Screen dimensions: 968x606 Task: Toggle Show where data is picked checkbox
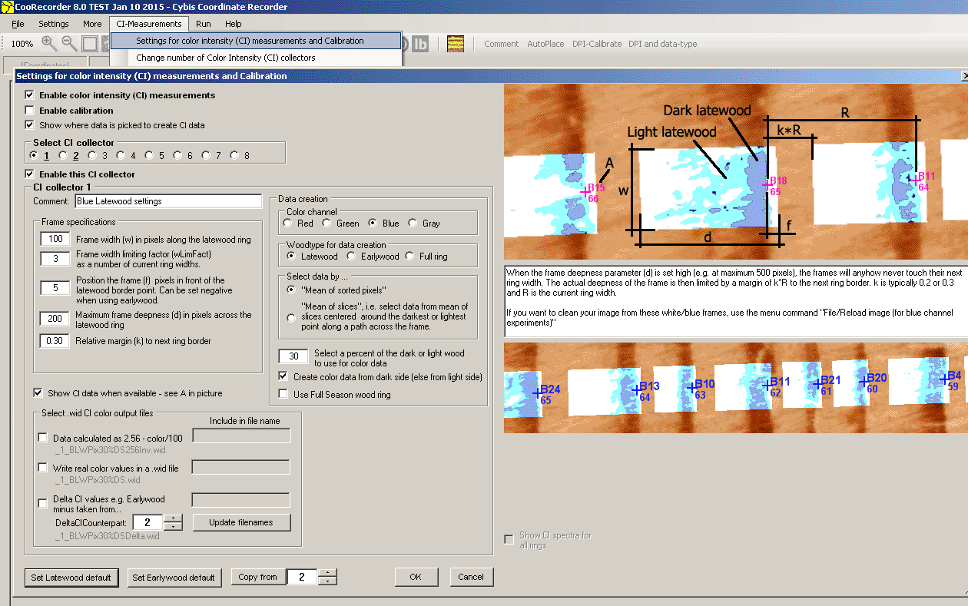(x=30, y=124)
